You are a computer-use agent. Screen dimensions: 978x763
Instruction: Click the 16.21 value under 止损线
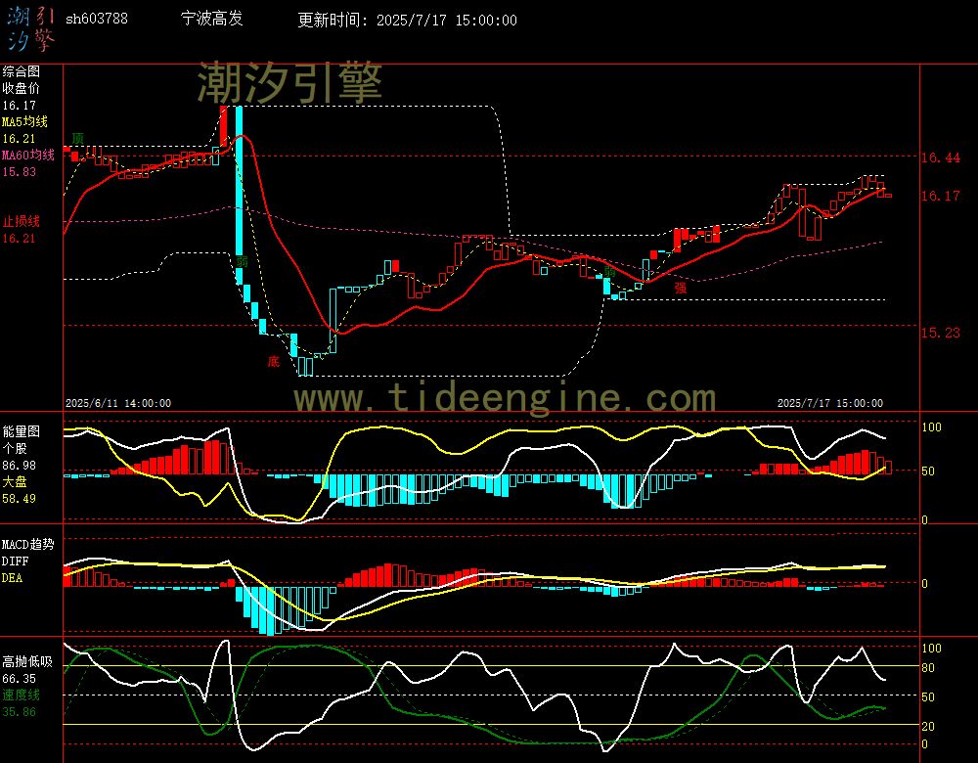tap(19, 239)
